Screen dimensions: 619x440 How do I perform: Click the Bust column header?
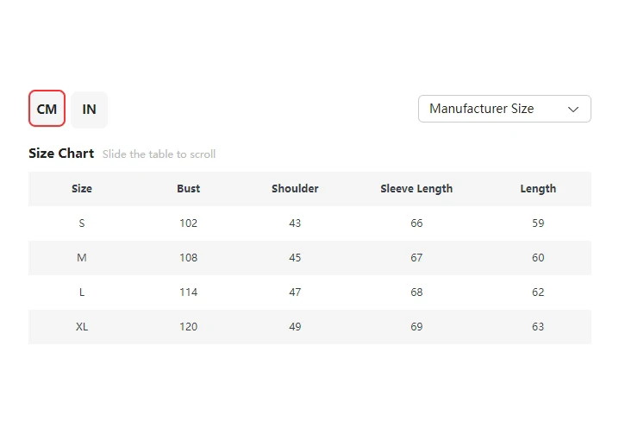coord(188,189)
